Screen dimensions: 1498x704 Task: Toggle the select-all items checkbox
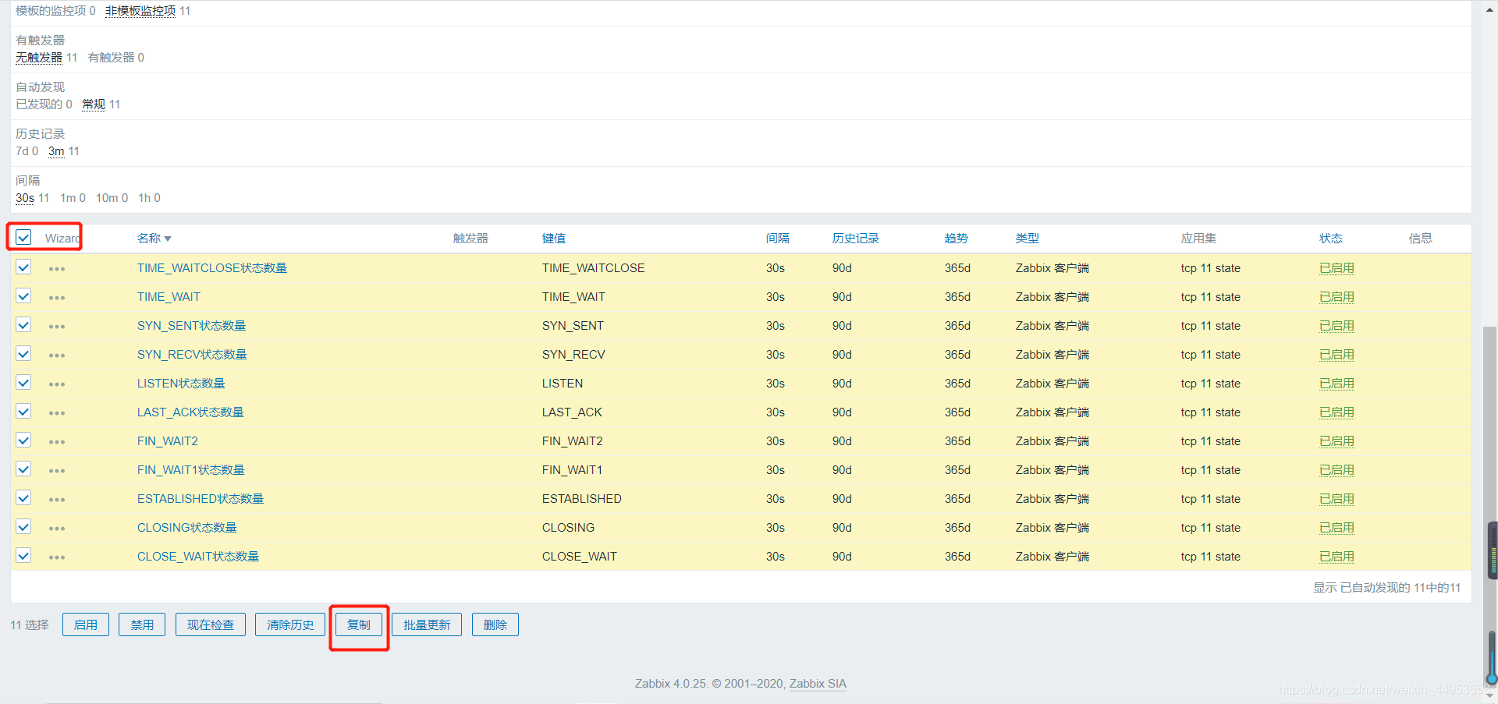click(x=23, y=237)
